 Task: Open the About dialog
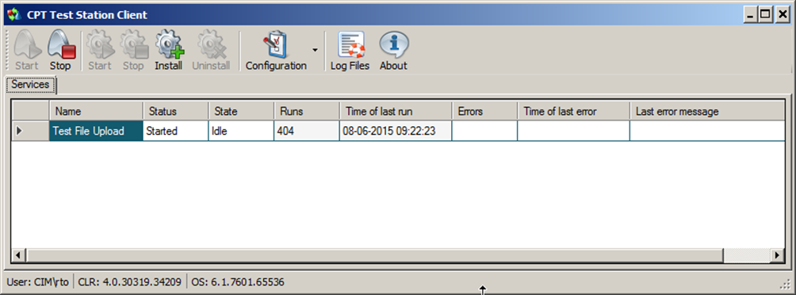coord(393,51)
